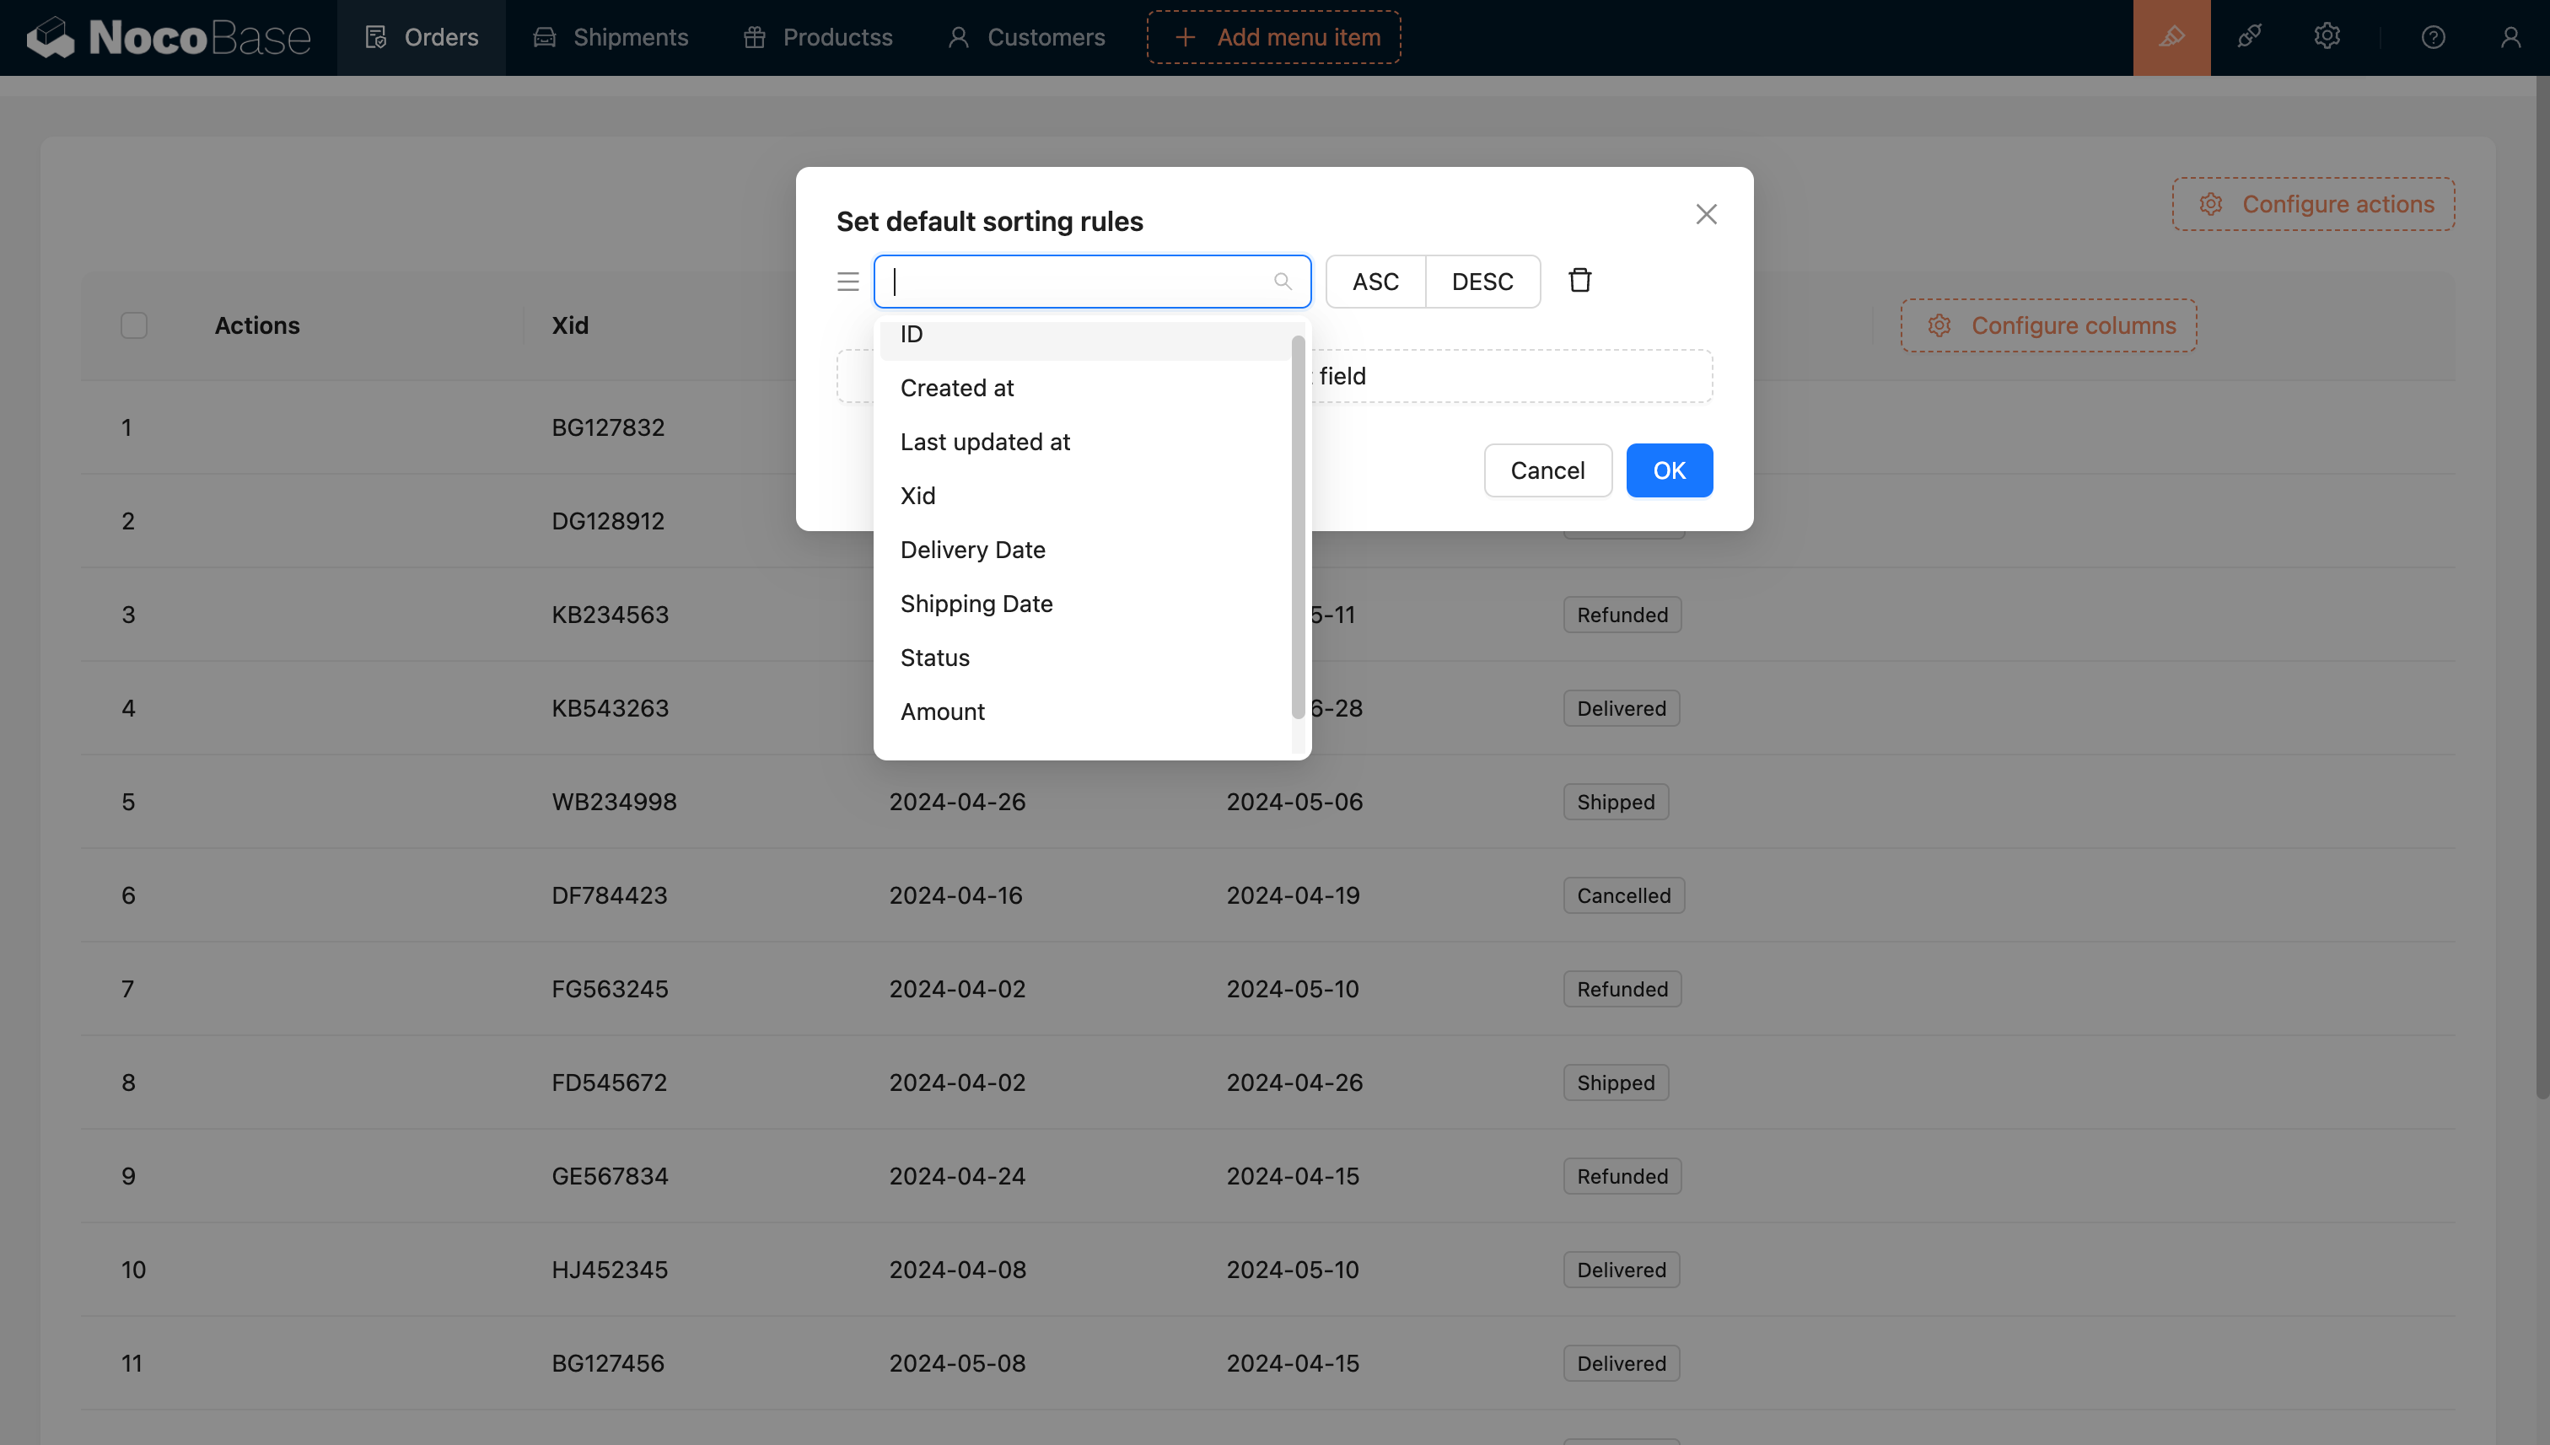Pick Amount in the field list
This screenshot has height=1445, width=2550.
[x=942, y=712]
